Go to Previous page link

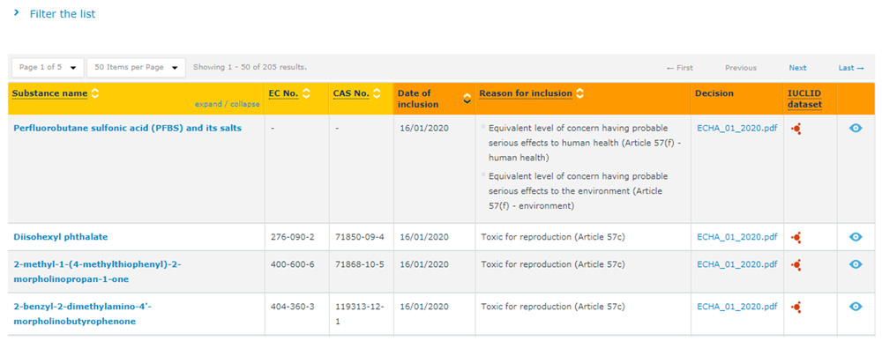click(x=741, y=68)
